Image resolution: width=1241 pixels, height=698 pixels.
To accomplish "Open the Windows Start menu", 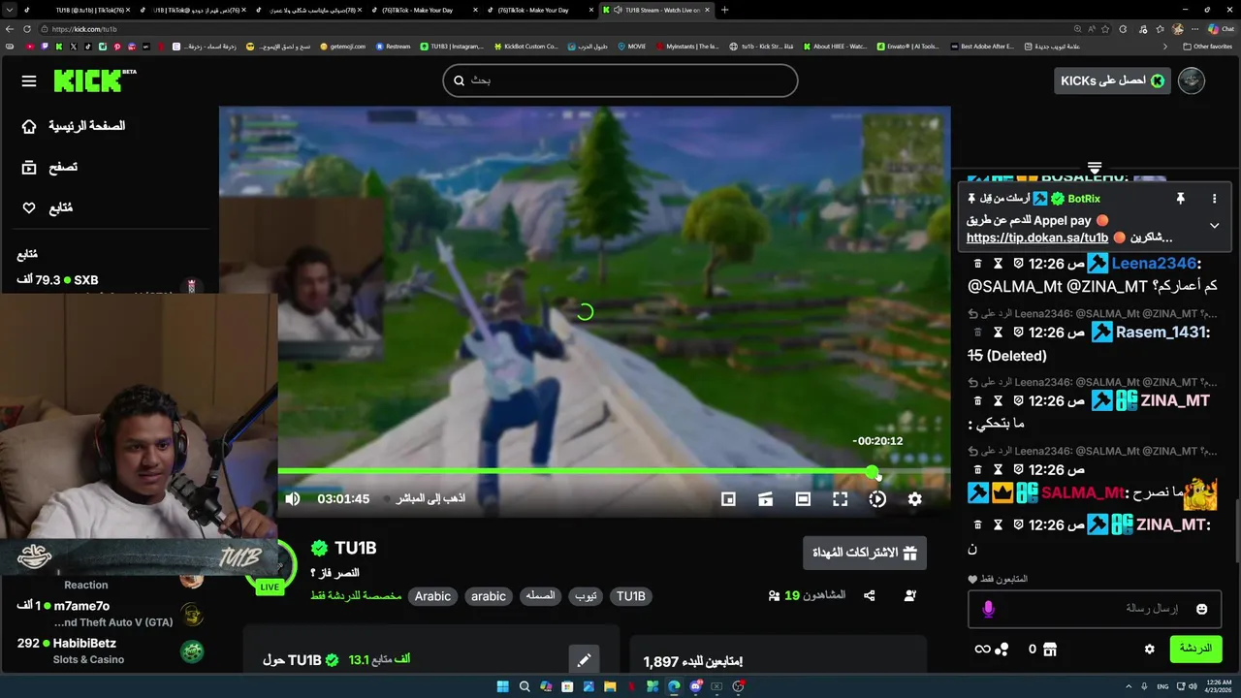I will coord(502,686).
